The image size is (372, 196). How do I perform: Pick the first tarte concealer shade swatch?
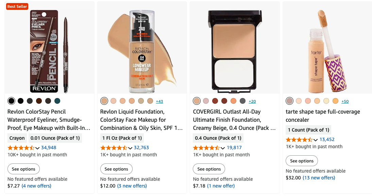(289, 101)
